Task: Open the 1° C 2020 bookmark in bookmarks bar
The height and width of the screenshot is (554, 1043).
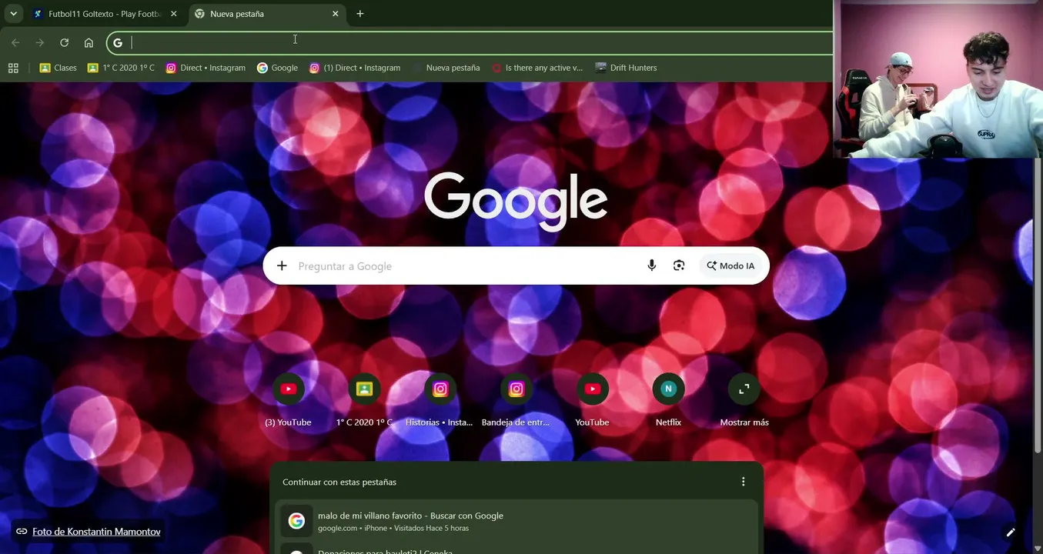Action: pyautogui.click(x=121, y=68)
